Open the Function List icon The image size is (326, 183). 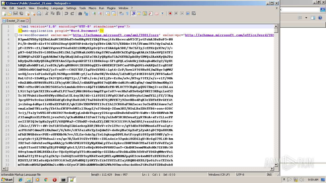coord(151,13)
